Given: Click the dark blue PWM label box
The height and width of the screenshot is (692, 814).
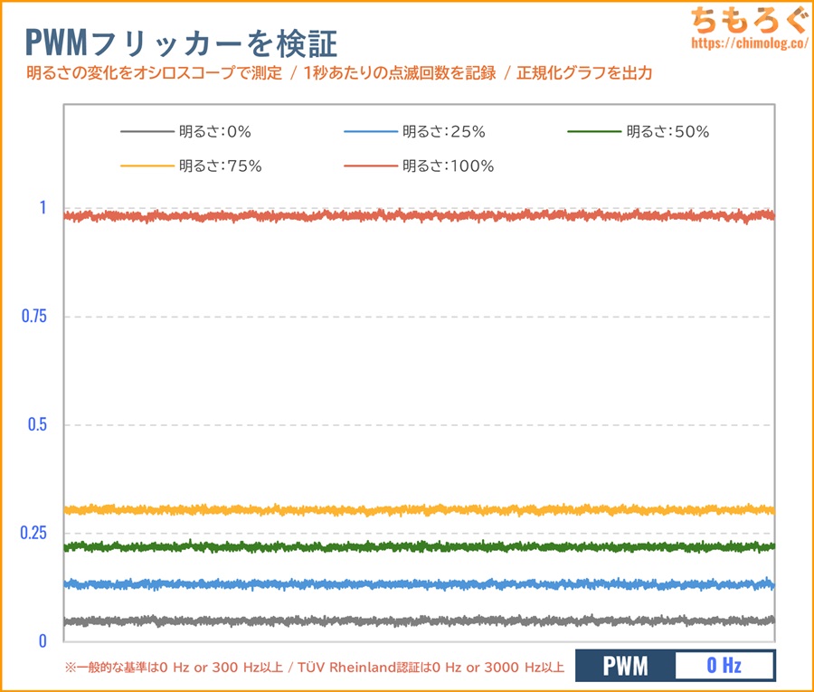Looking at the screenshot, I should tap(626, 667).
